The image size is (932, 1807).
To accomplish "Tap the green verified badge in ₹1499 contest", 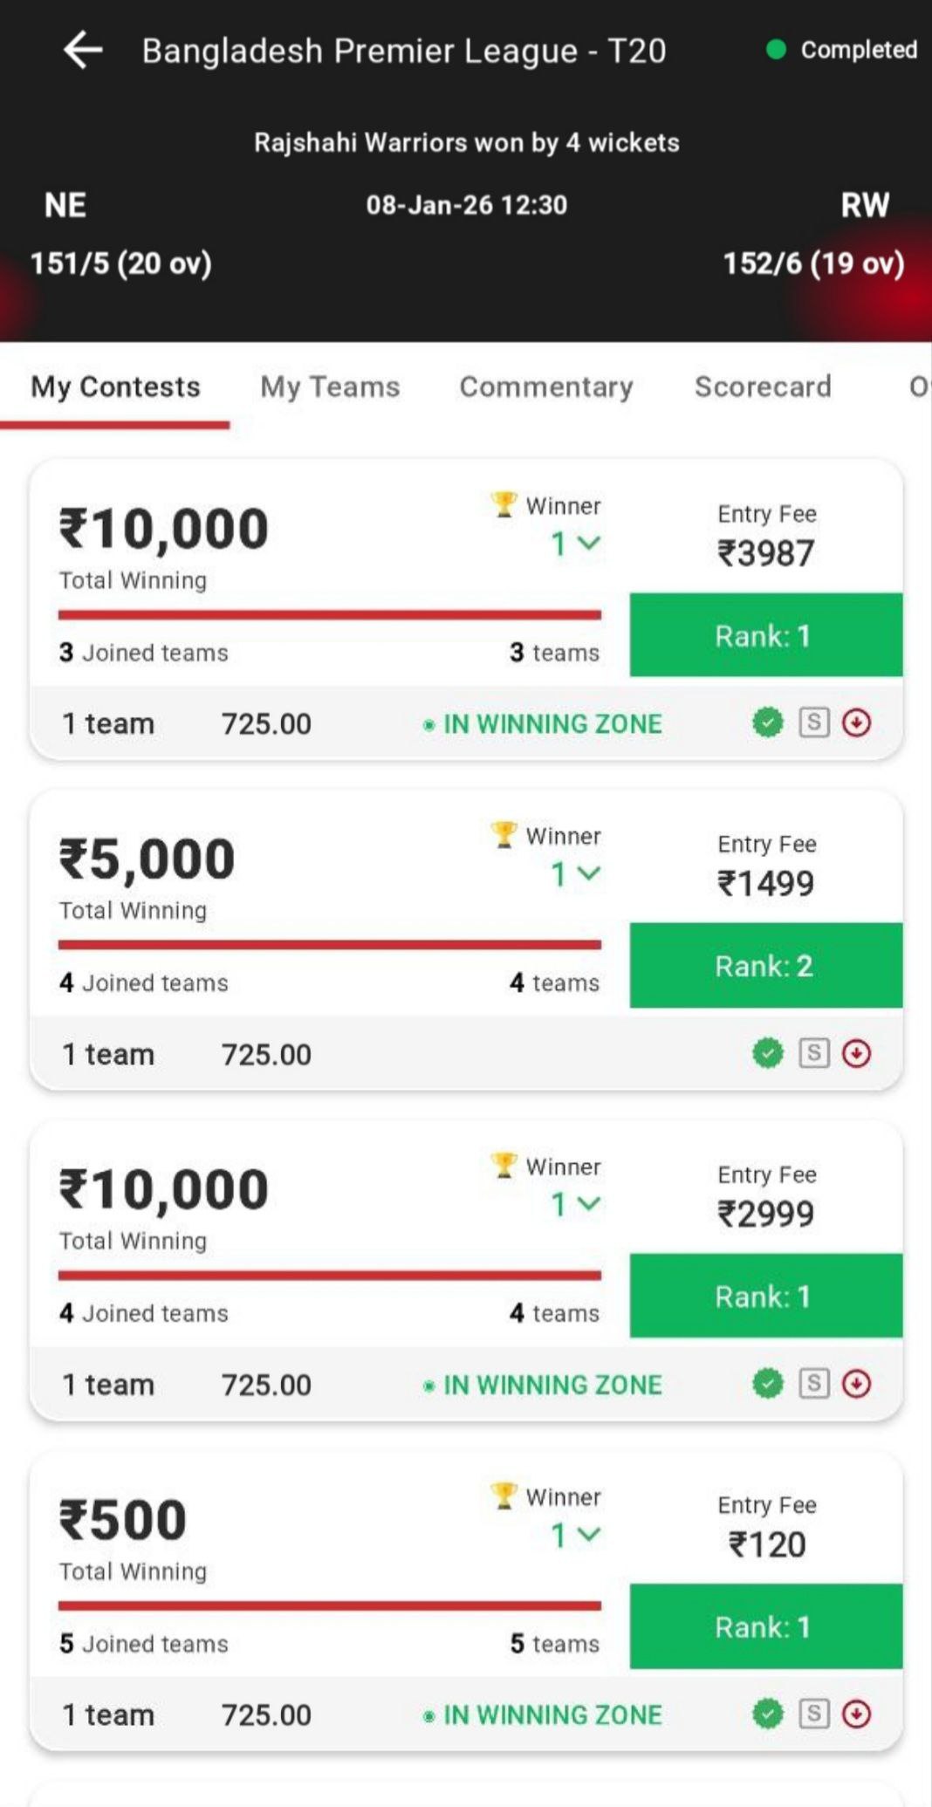I will pos(767,1053).
